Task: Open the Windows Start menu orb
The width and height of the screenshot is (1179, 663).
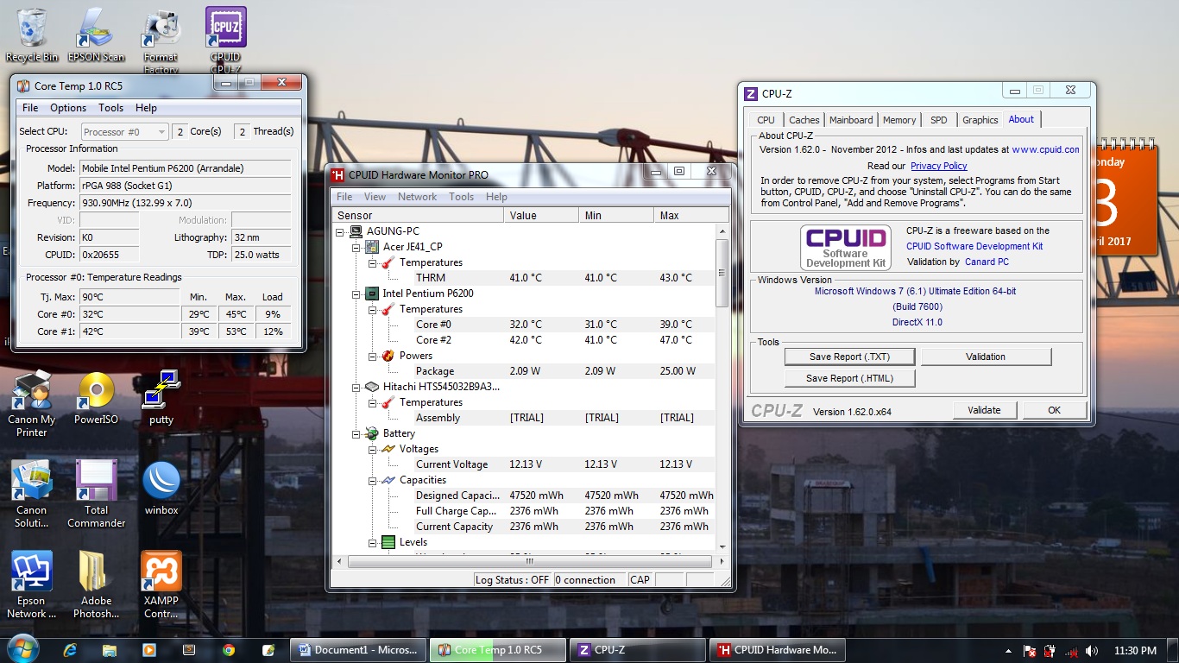Action: (22, 649)
